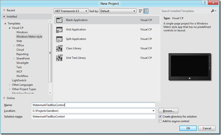The image size is (221, 135).
Task: Toggle Create directory for solution checkbox
Action: tap(160, 116)
